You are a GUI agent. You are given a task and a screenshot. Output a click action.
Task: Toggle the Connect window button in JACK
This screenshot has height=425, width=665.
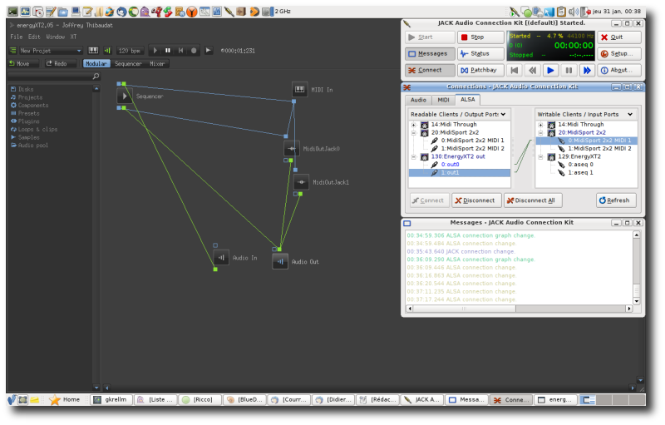(x=430, y=70)
